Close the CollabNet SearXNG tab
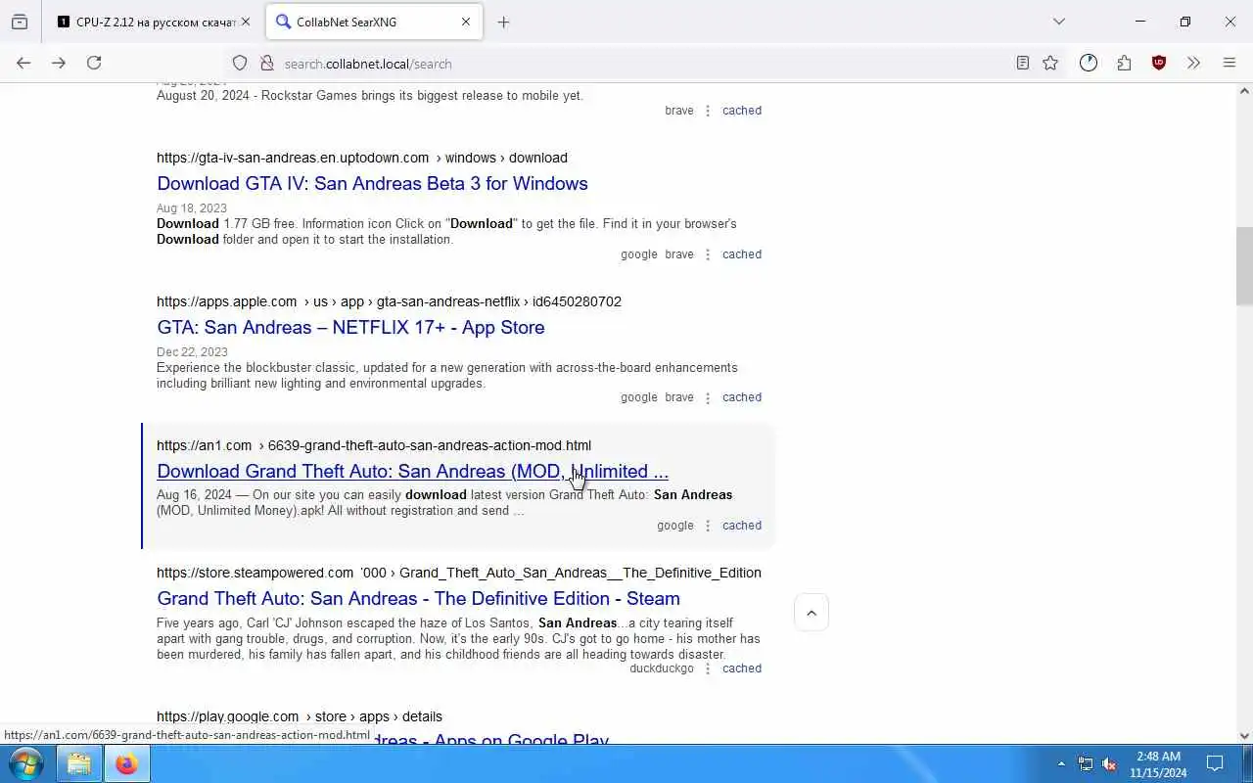This screenshot has height=783, width=1253. tap(466, 22)
